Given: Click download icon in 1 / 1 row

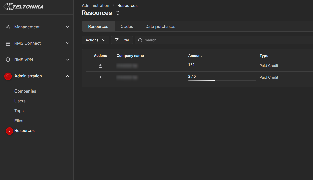Looking at the screenshot, I should pos(100,66).
